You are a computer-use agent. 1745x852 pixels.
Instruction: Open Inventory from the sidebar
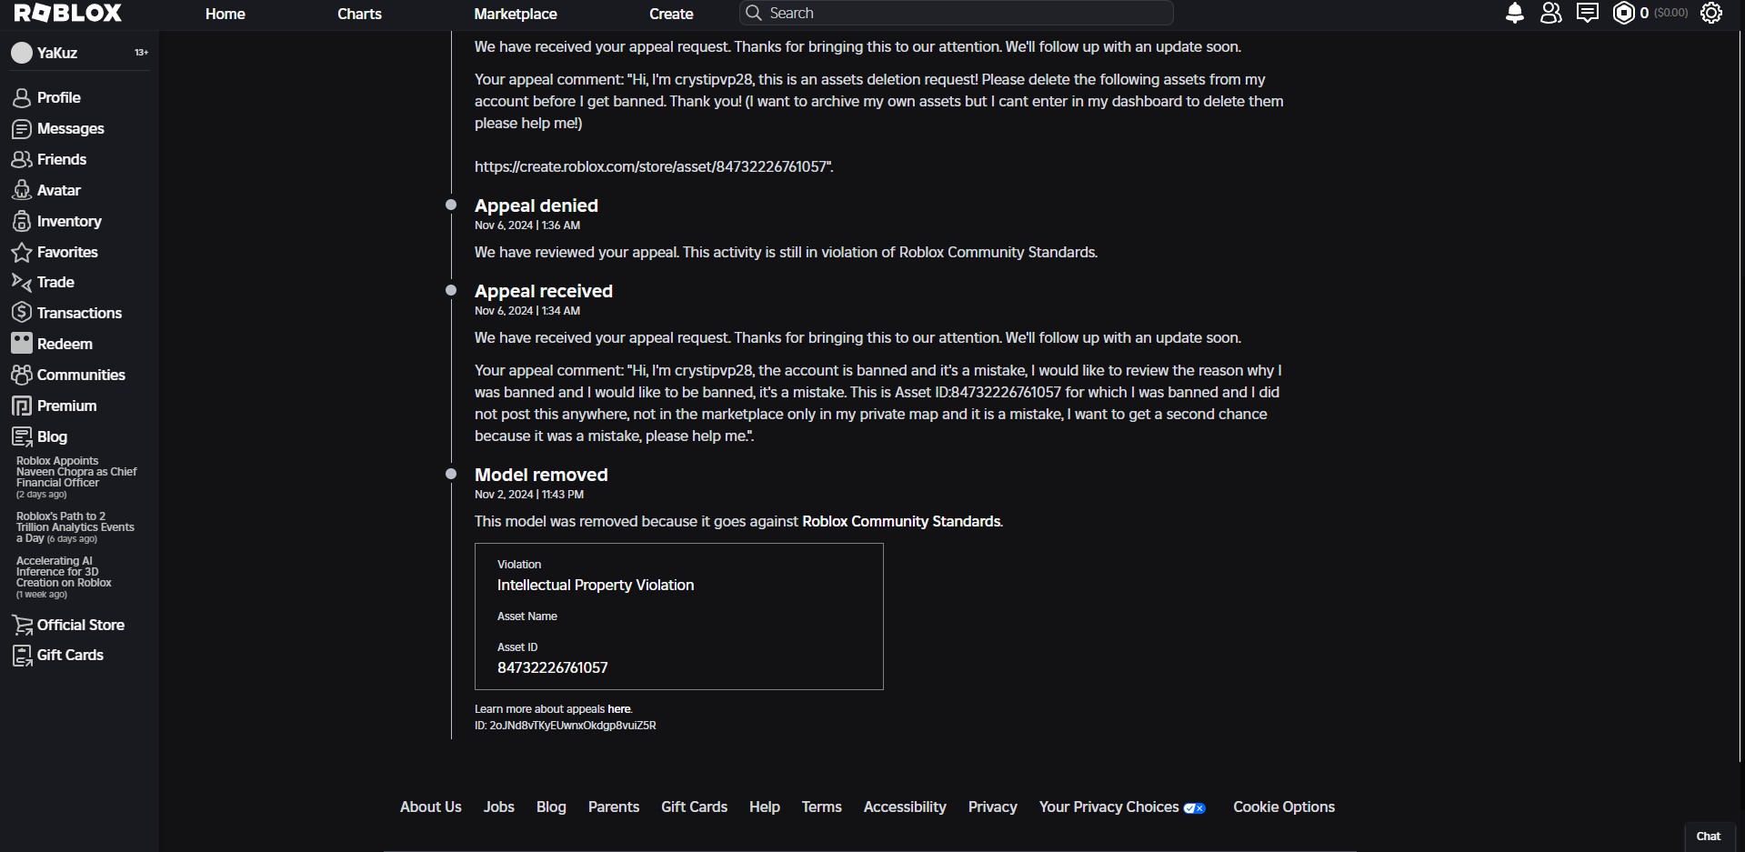tap(68, 221)
